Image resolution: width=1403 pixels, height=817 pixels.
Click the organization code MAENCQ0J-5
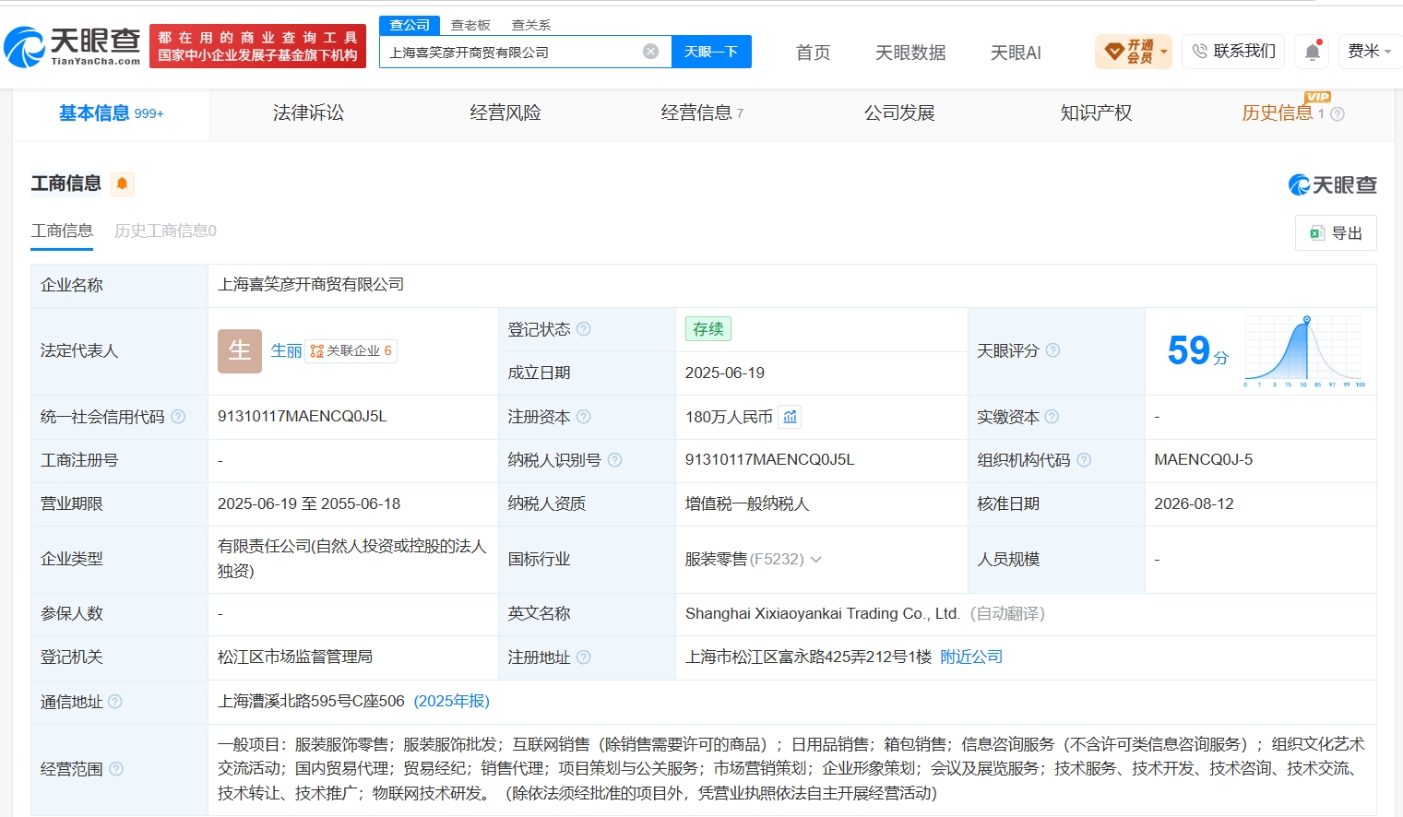(1203, 459)
